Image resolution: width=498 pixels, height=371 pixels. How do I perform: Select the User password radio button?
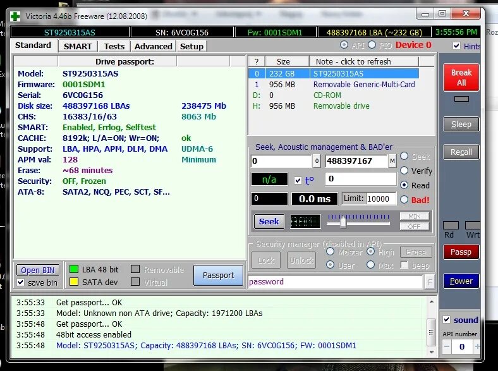[331, 265]
